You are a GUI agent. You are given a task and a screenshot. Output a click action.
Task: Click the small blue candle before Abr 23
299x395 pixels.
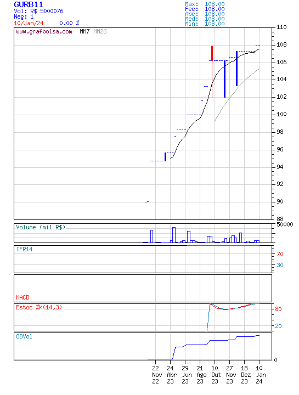(x=166, y=157)
